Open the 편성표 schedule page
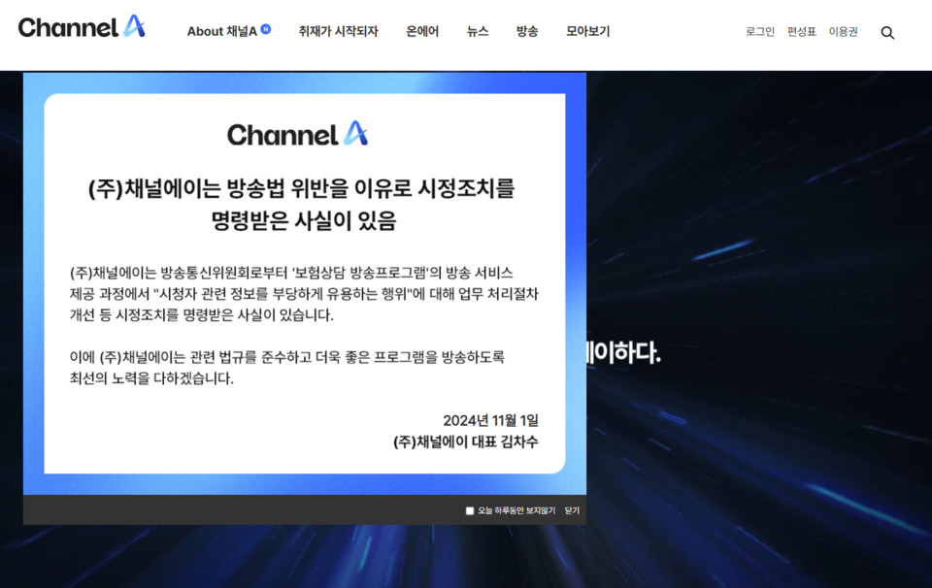The image size is (932, 588). pos(801,32)
